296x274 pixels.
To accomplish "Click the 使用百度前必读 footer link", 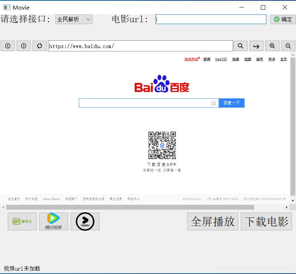I will click(94, 199).
